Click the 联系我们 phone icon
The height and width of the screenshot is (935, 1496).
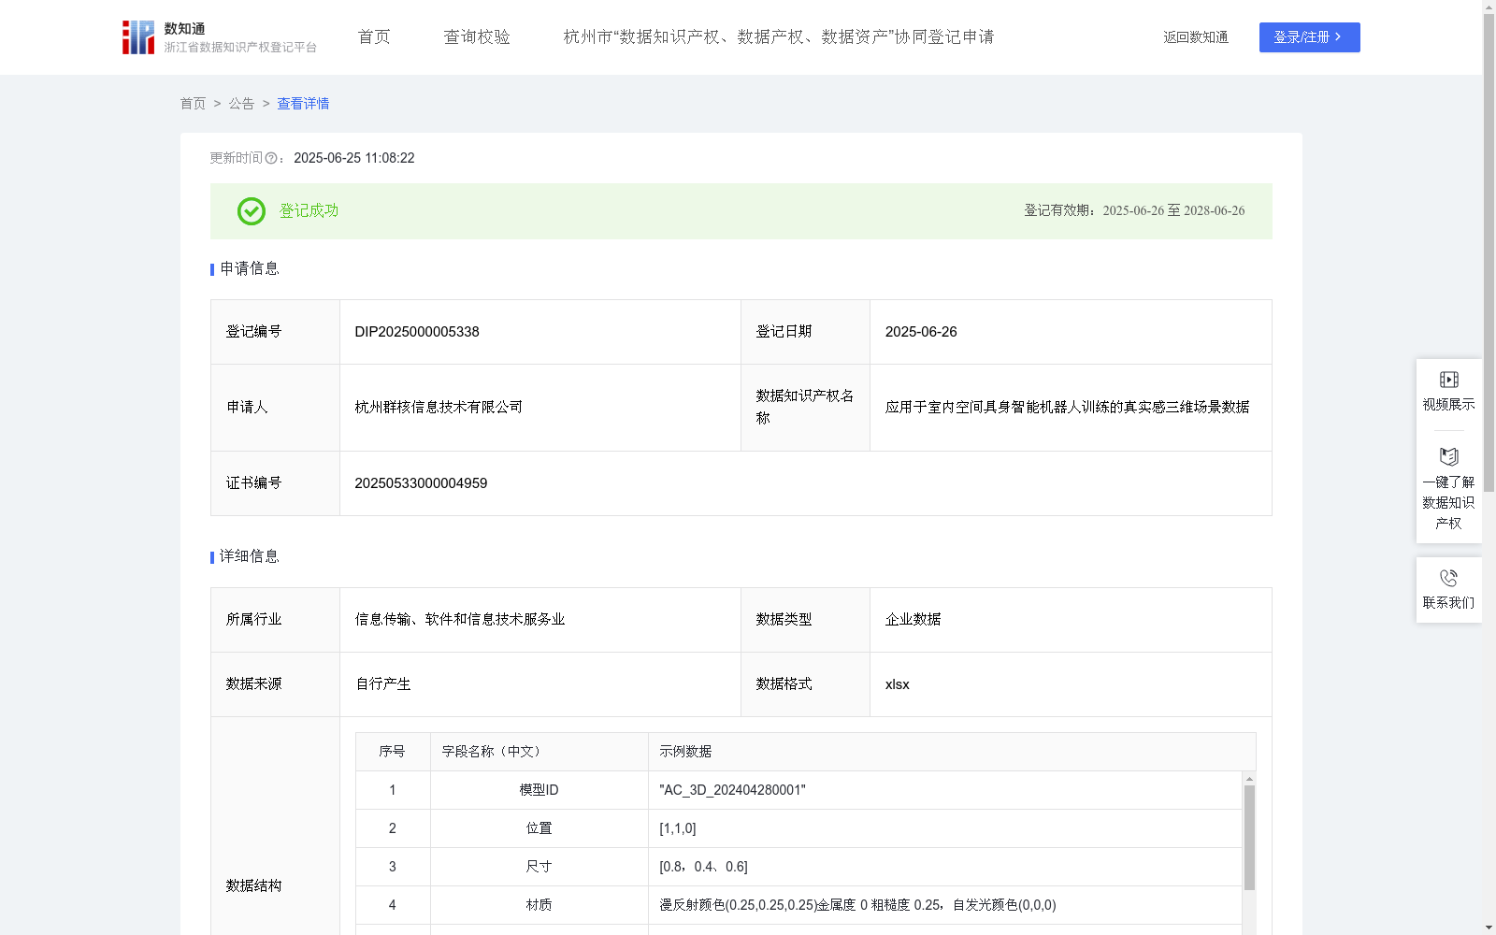1448,578
